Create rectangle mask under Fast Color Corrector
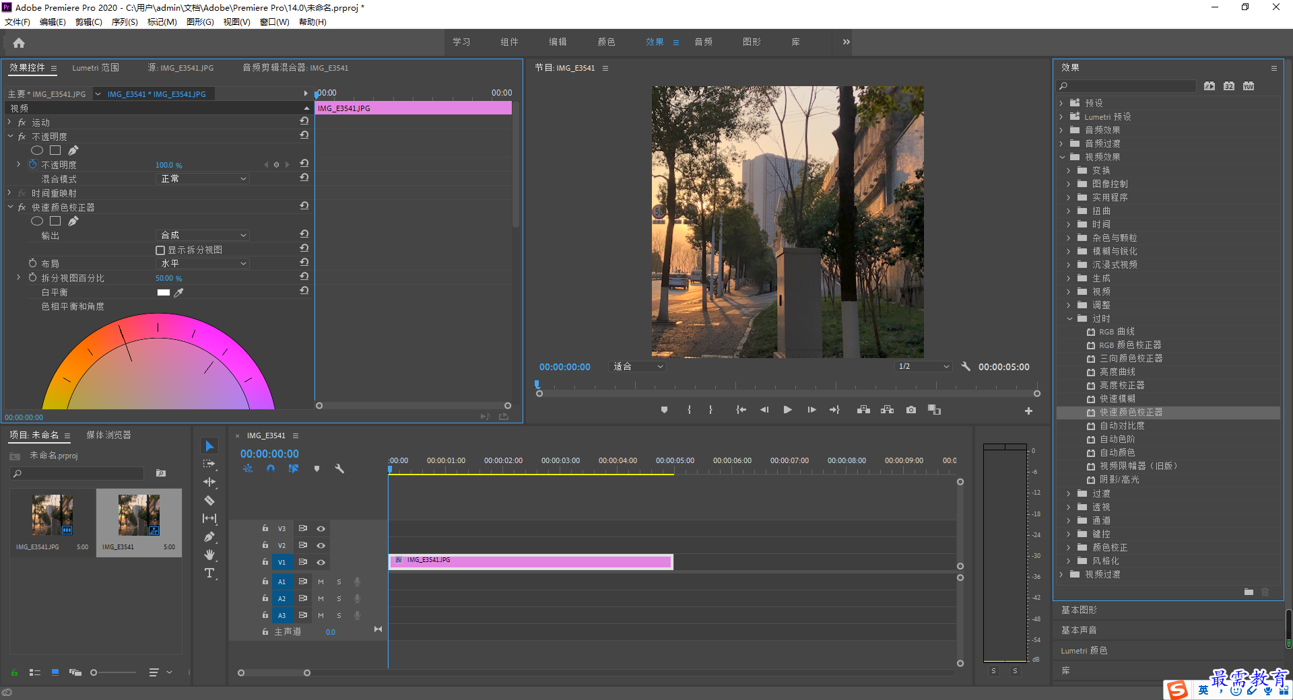 55,221
